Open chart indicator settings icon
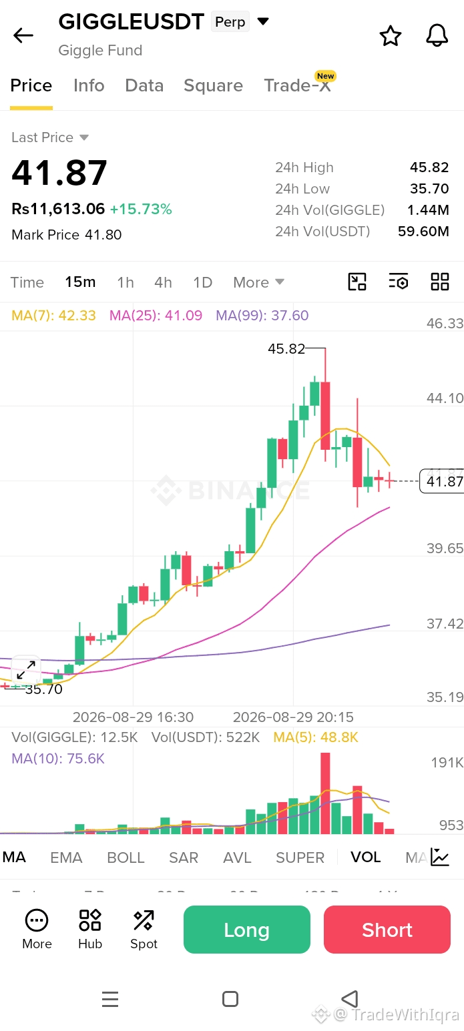464x1031 pixels. click(399, 282)
